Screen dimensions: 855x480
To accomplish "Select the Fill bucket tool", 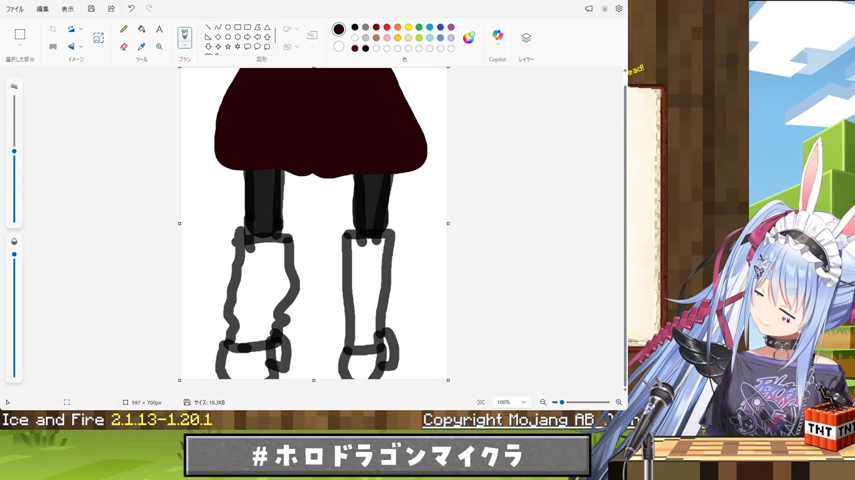I will [142, 29].
